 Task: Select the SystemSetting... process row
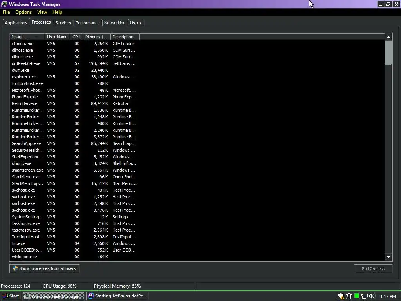(74, 216)
